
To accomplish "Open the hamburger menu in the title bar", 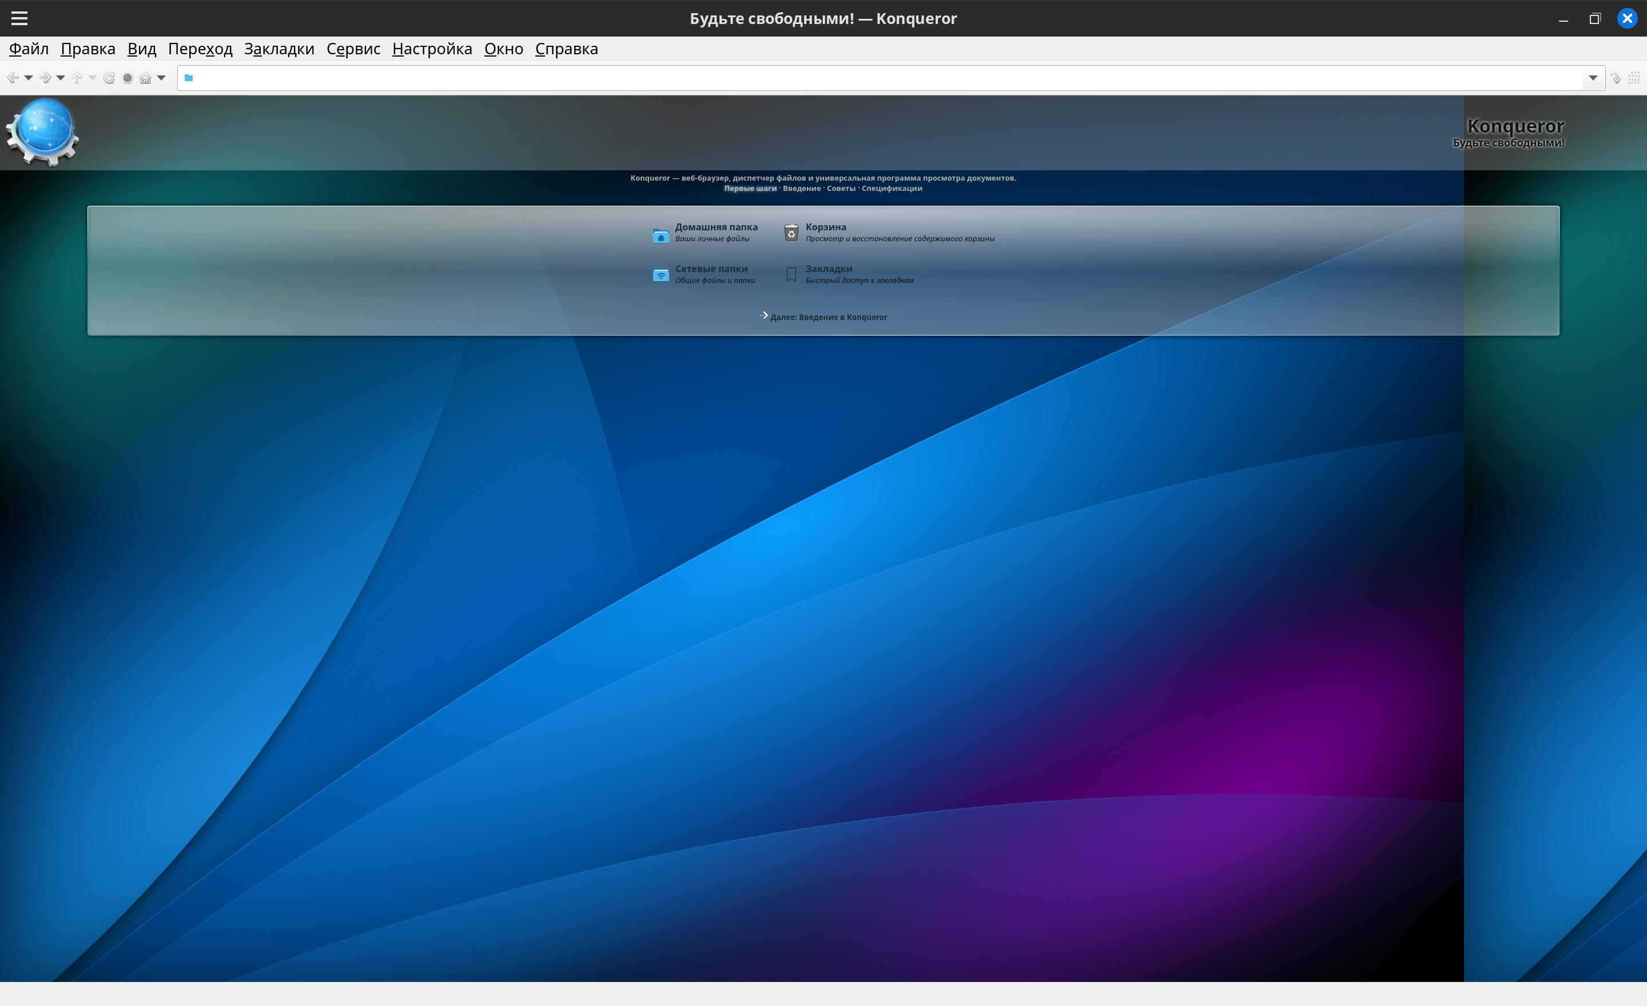I will 19,18.
